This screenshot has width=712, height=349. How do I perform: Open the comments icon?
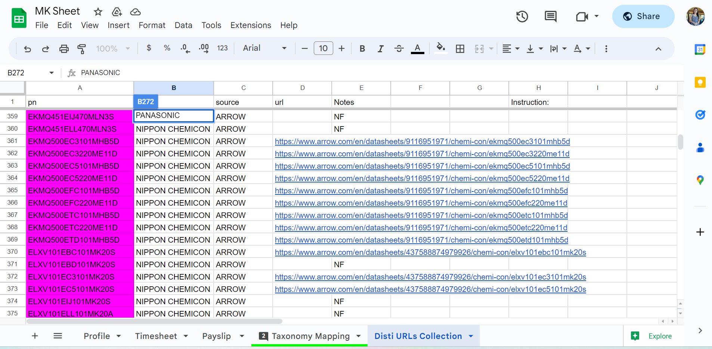550,16
